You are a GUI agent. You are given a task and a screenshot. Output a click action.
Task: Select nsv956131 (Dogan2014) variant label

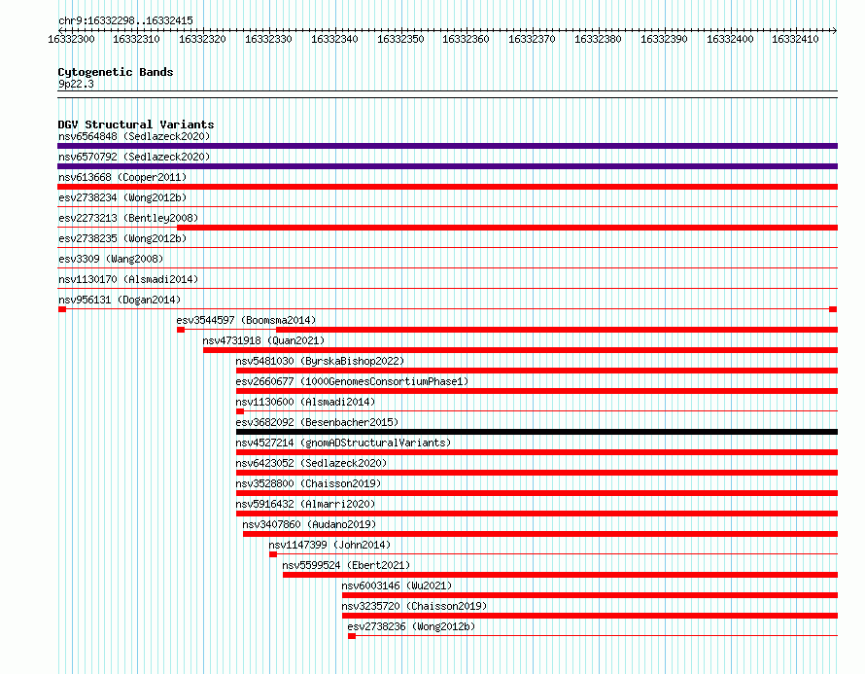[x=120, y=300]
